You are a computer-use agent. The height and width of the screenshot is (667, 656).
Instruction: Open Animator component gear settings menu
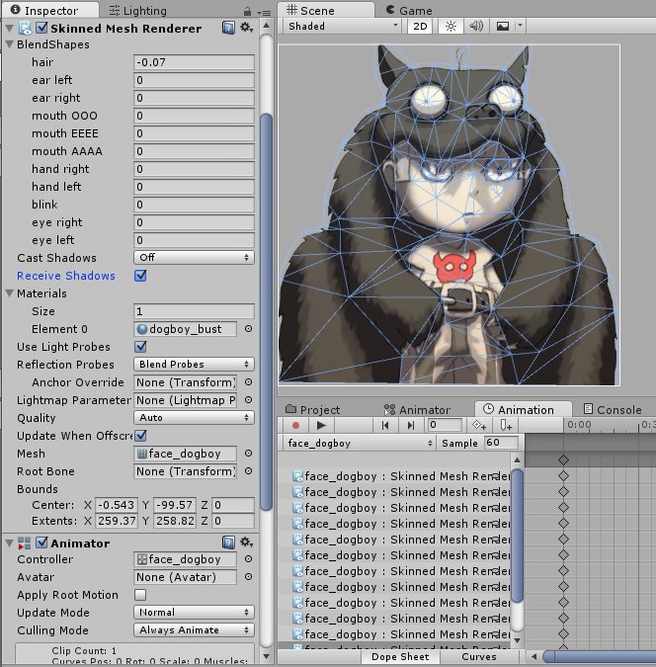coord(246,542)
